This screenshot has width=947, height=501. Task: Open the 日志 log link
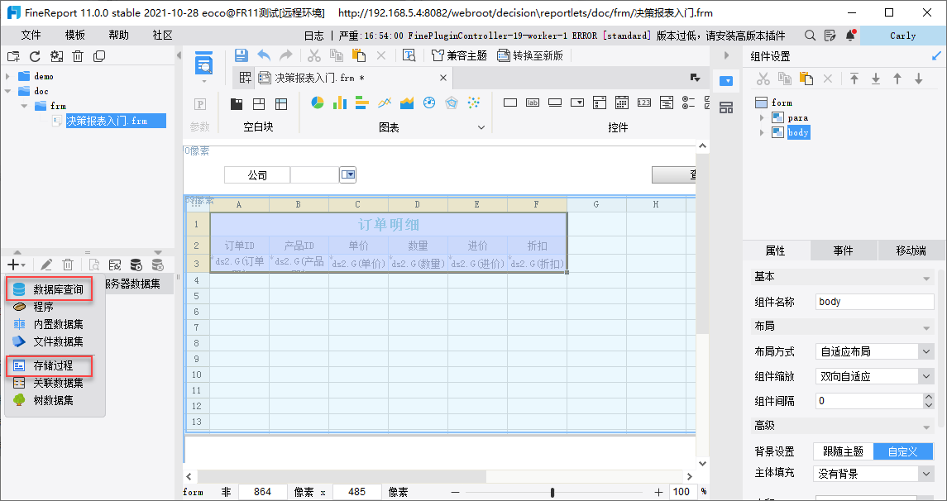click(x=314, y=36)
